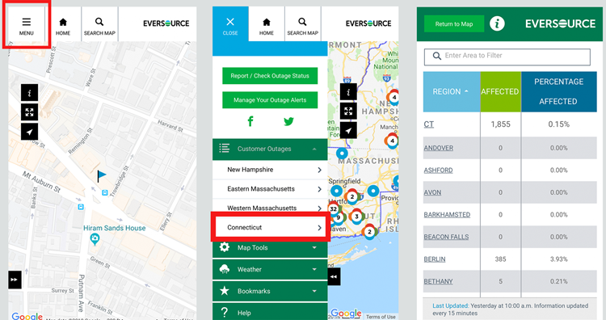This screenshot has height=320, width=606.
Task: Open Eversource Facebook page icon
Action: click(250, 121)
